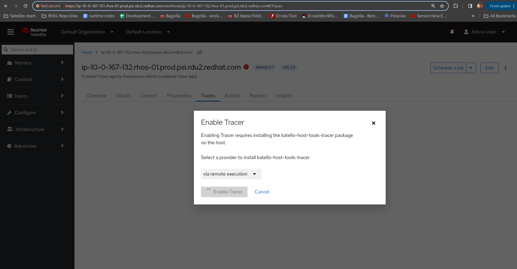Open the Polarian bookmark
The image size is (517, 269).
tap(395, 16)
